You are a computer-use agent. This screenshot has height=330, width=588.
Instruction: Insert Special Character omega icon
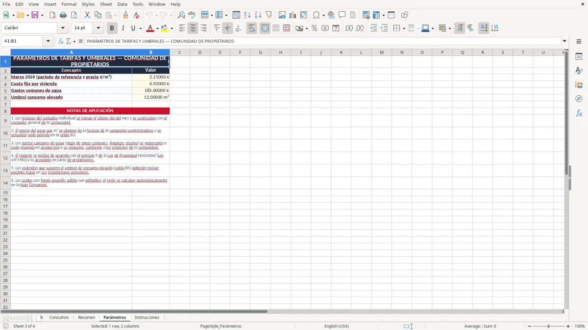[x=316, y=15]
